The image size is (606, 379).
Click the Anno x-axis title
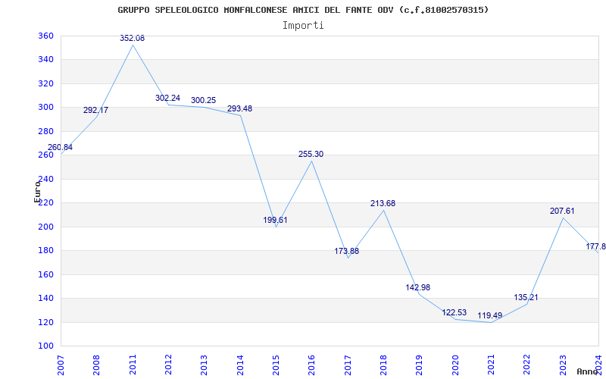pos(588,371)
